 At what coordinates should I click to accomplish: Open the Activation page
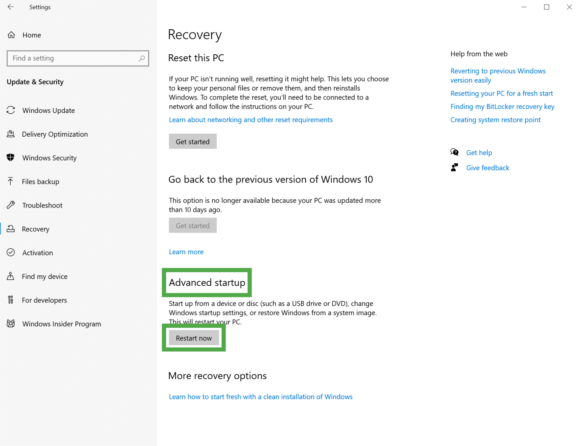[x=38, y=253]
